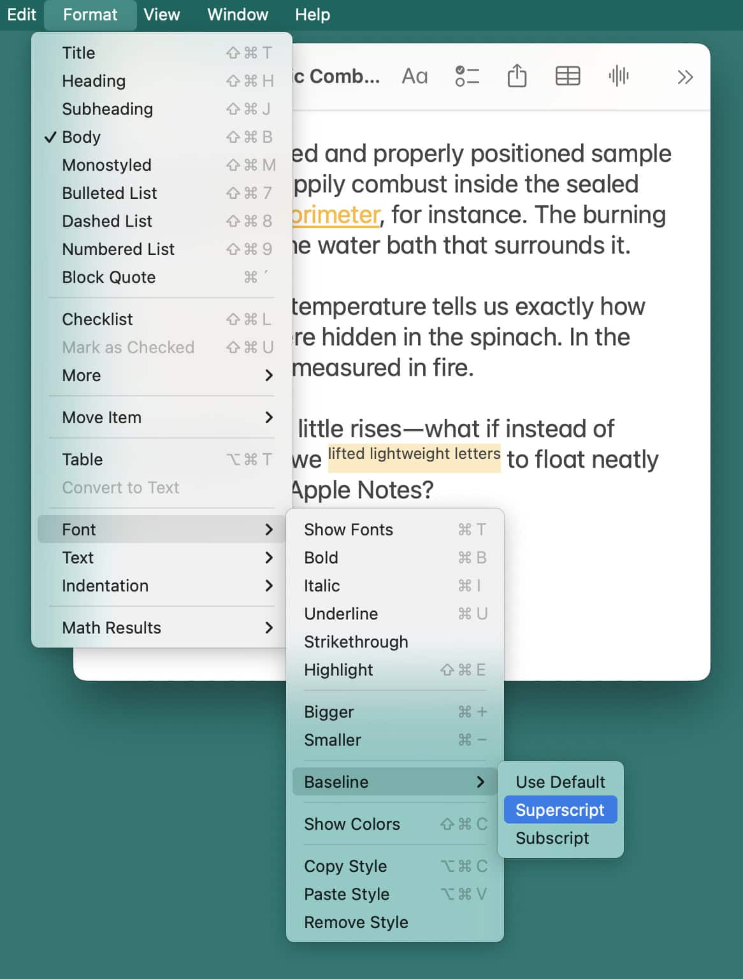Choose Subscript baseline option
This screenshot has width=743, height=979.
[552, 838]
